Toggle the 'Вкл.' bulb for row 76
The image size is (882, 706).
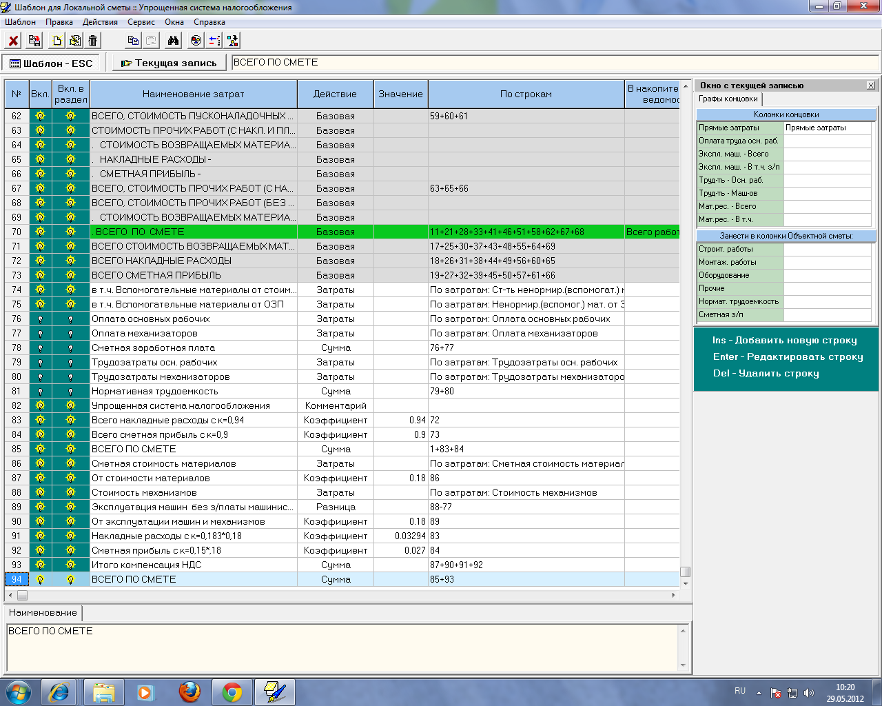pos(40,319)
